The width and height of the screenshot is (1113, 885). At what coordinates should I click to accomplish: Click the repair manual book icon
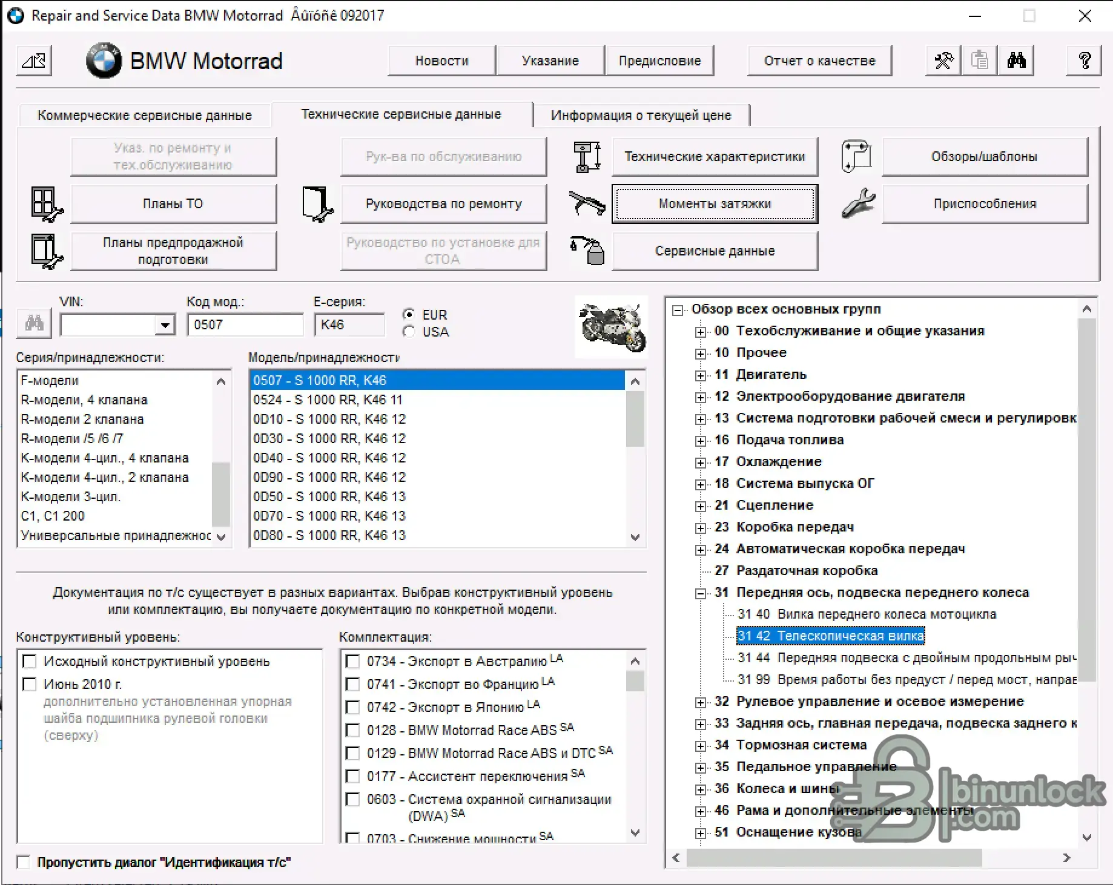tap(317, 204)
